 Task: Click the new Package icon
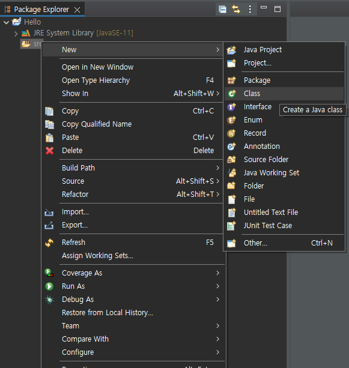pyautogui.click(x=231, y=80)
